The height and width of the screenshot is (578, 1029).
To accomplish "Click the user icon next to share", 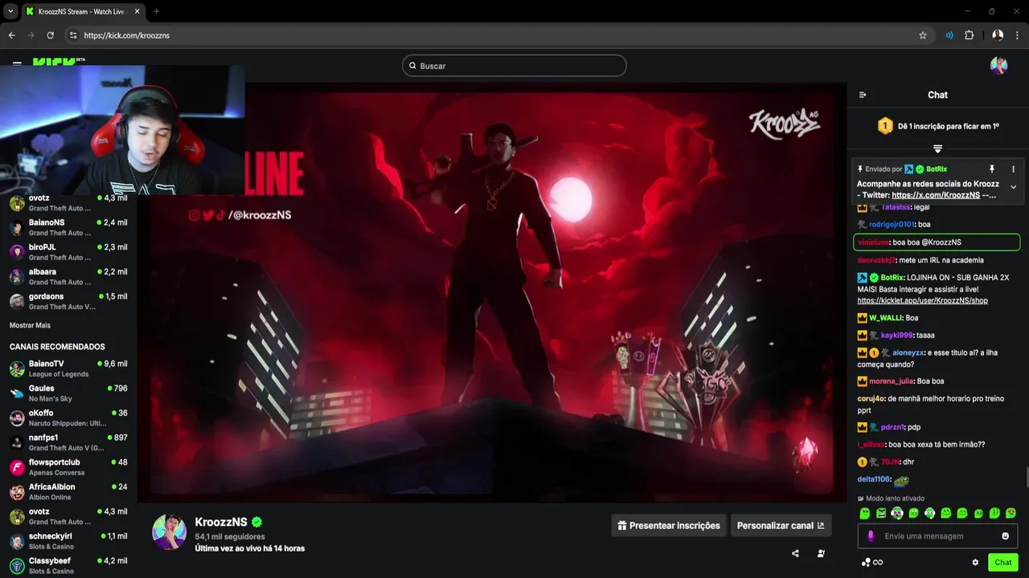I will (821, 553).
